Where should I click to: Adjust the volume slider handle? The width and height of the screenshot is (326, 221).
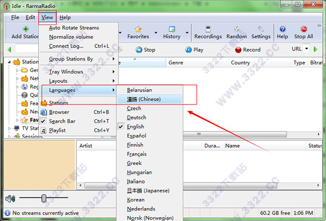click(45, 198)
